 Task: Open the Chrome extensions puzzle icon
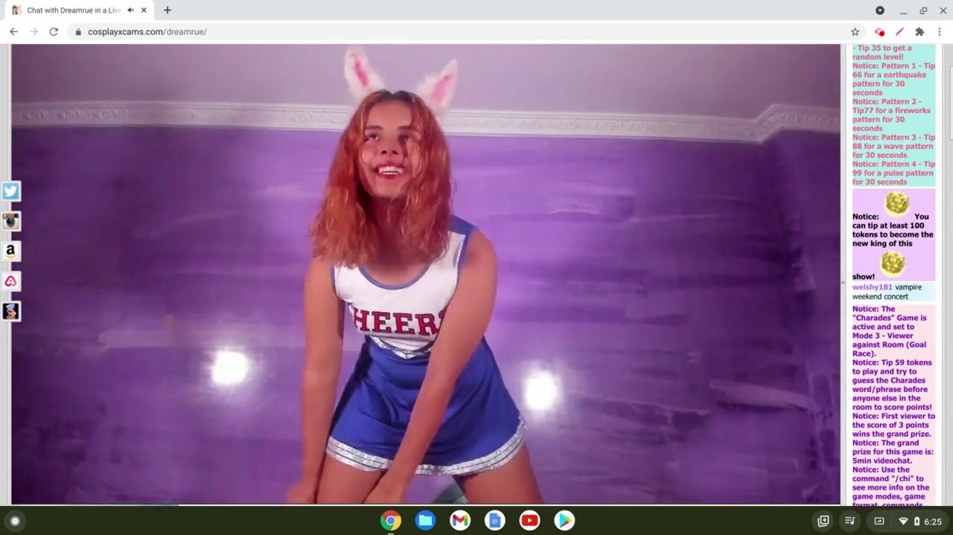click(919, 32)
